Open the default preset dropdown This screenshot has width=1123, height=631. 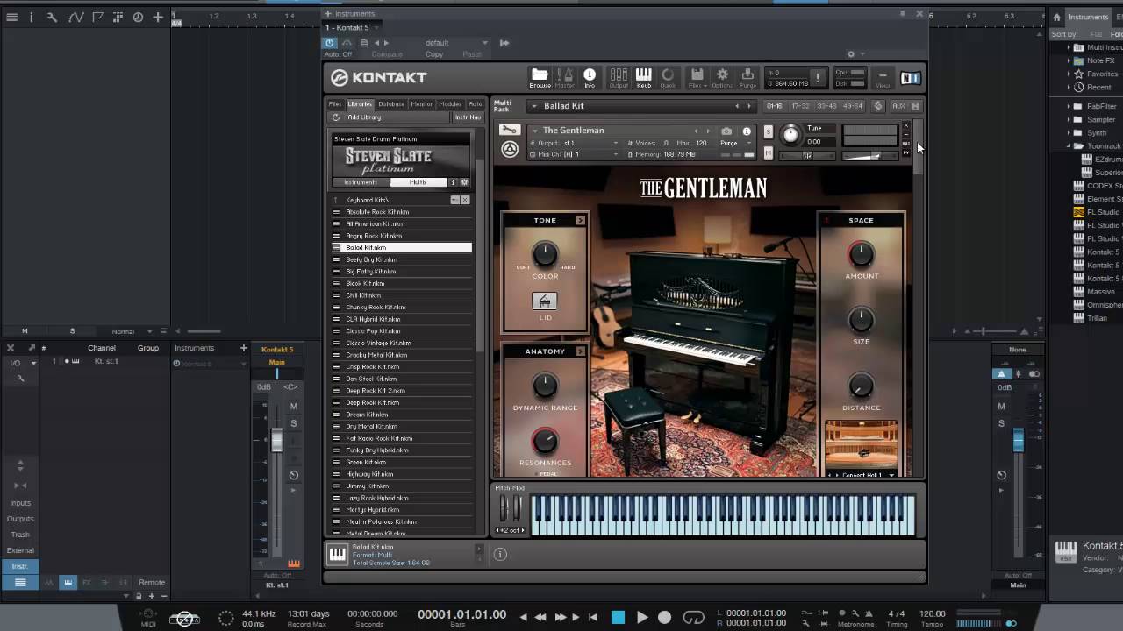484,43
